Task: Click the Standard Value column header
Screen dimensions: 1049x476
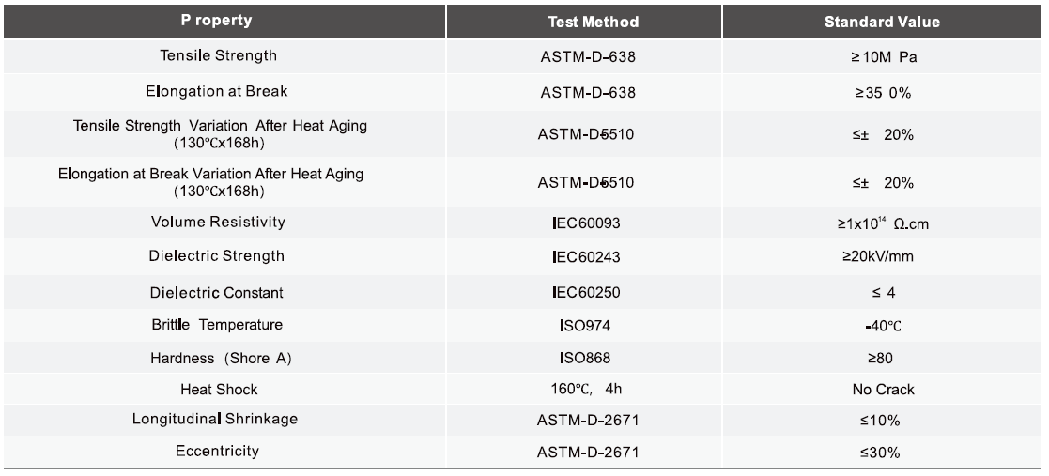Action: (x=881, y=22)
